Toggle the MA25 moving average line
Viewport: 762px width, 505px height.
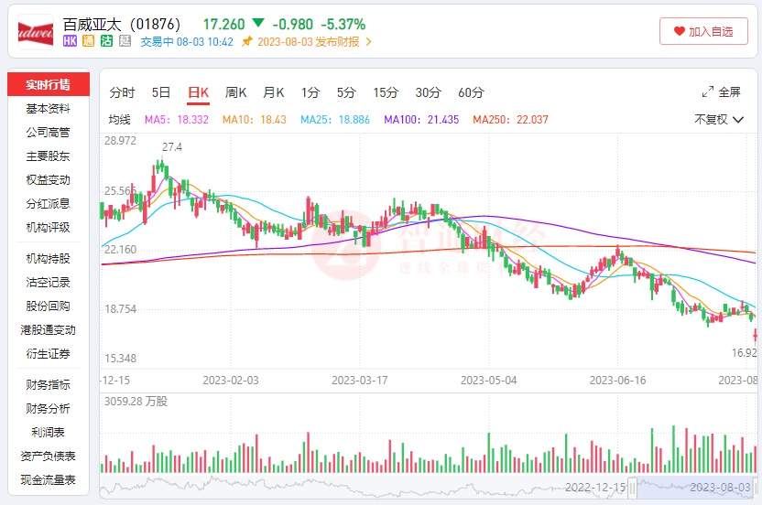coord(336,120)
